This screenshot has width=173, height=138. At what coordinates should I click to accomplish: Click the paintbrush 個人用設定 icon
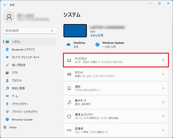click(x=7, y=65)
